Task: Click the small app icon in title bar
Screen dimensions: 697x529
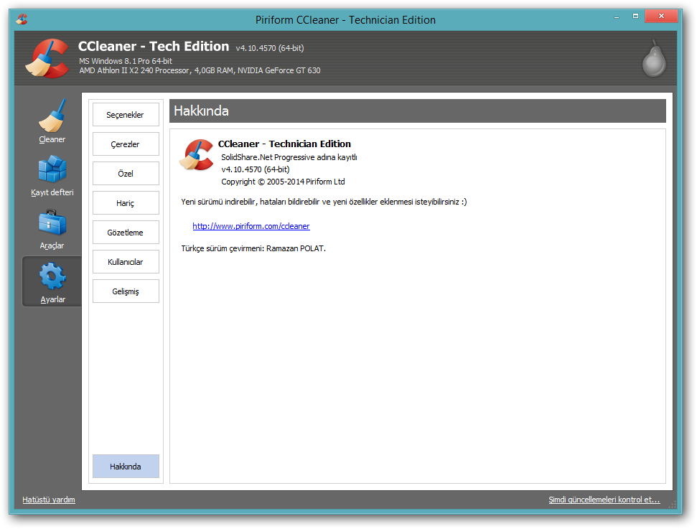Action: point(22,19)
